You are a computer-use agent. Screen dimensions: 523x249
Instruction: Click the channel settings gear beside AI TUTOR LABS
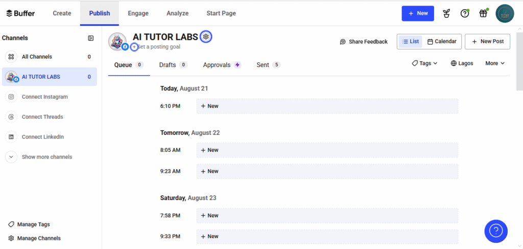point(206,37)
